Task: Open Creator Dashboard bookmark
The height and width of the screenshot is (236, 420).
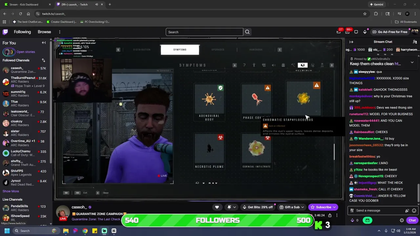Action: click(x=62, y=22)
